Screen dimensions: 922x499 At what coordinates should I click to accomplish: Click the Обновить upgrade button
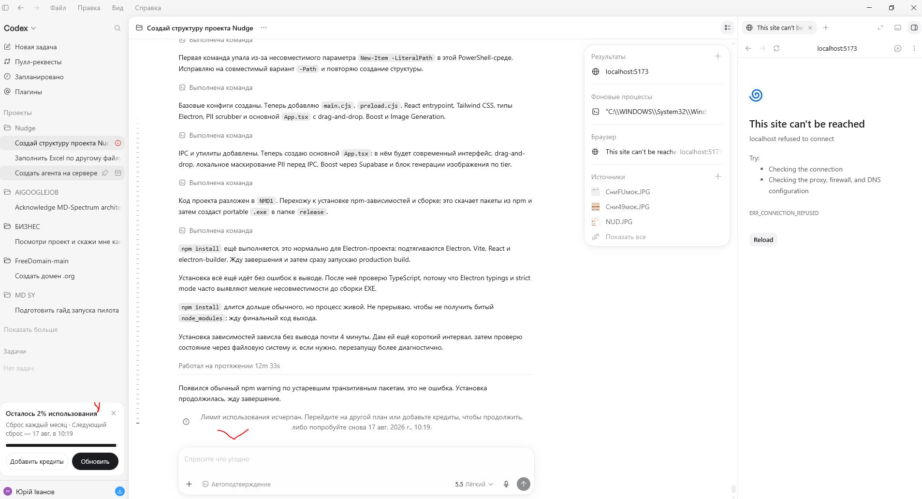95,461
